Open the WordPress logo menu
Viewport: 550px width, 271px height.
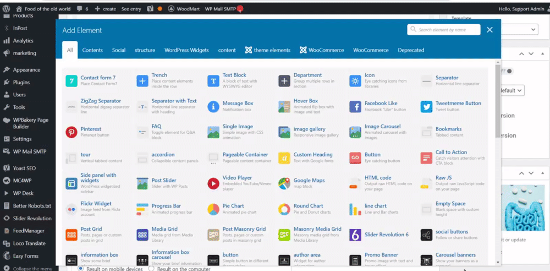[6, 9]
